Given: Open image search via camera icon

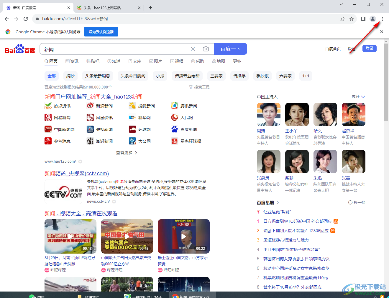Looking at the screenshot, I should click(x=206, y=49).
